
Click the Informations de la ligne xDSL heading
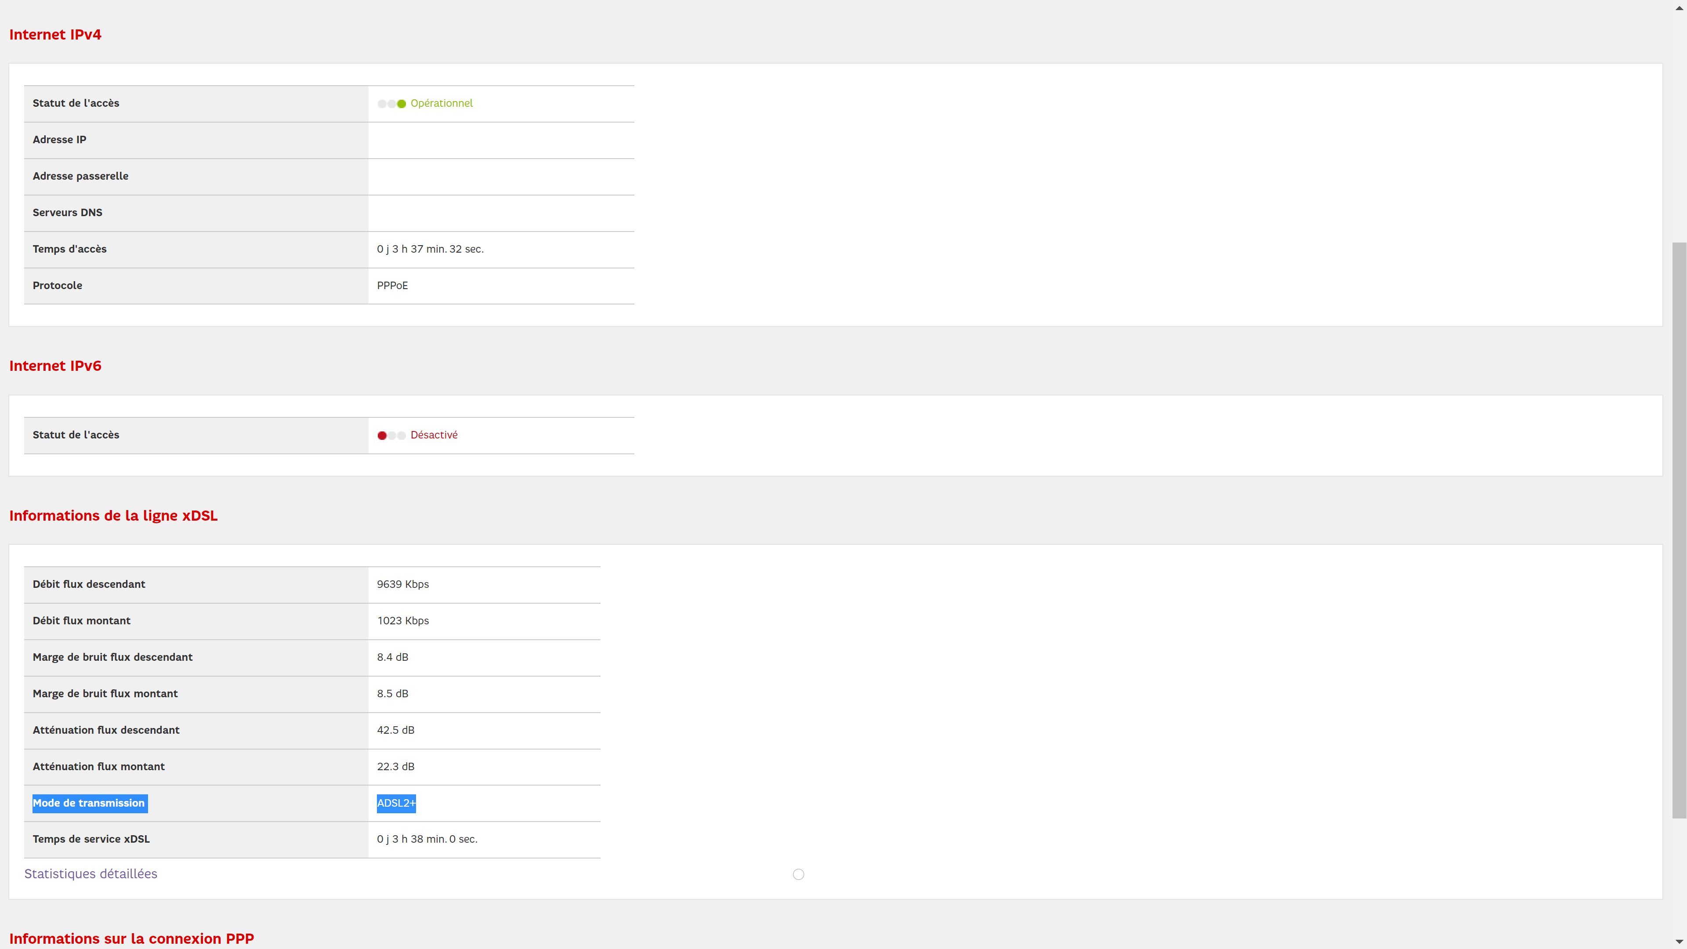113,516
